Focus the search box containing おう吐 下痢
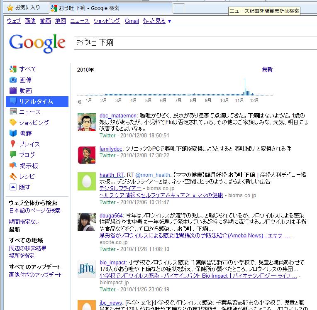Screen dimensions: 317x310 point(195,43)
